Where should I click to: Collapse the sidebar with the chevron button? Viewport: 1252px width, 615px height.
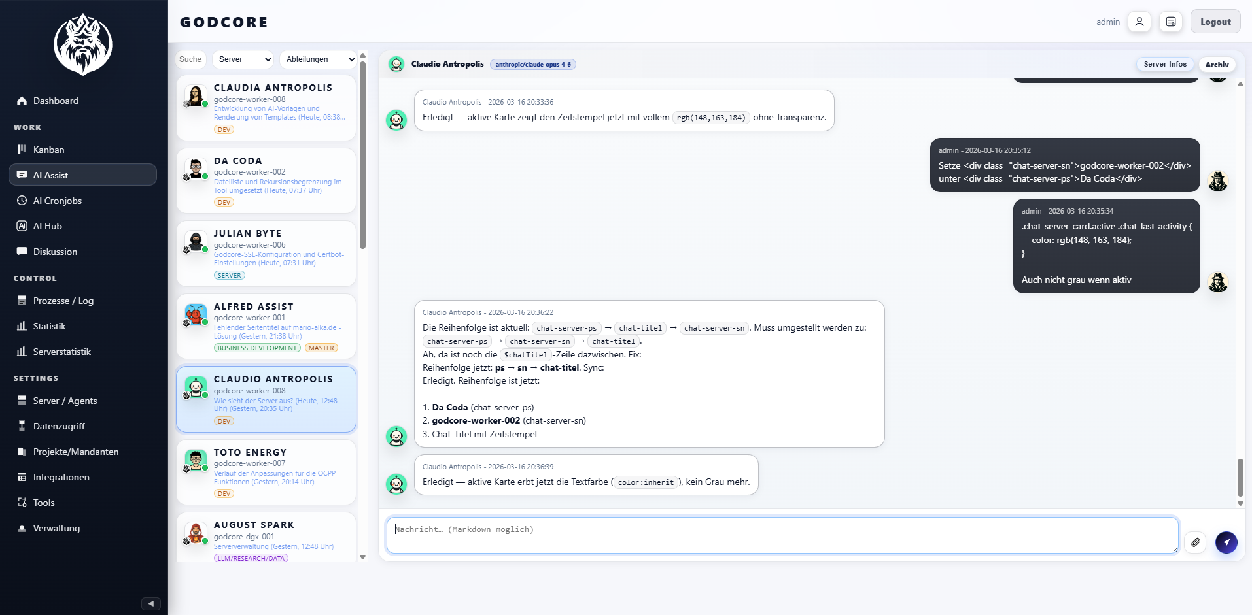coord(150,603)
